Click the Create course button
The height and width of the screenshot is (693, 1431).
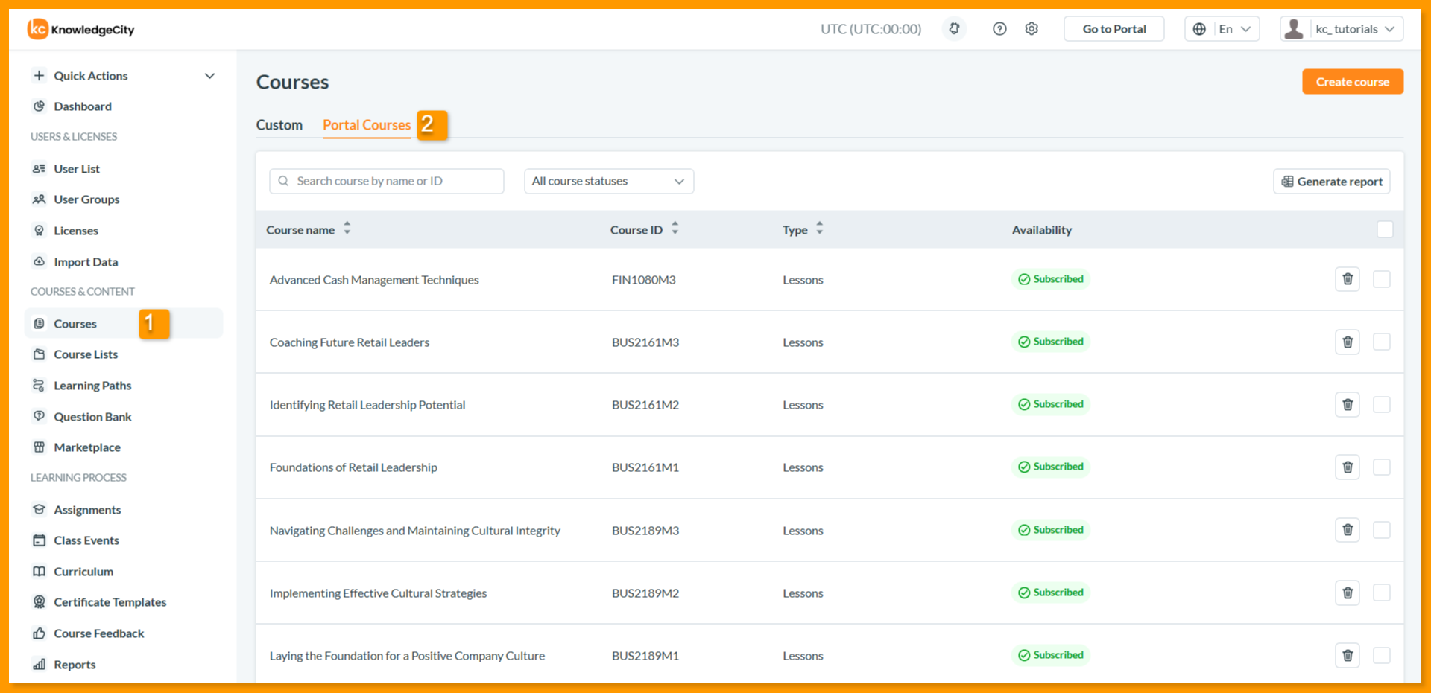point(1353,82)
